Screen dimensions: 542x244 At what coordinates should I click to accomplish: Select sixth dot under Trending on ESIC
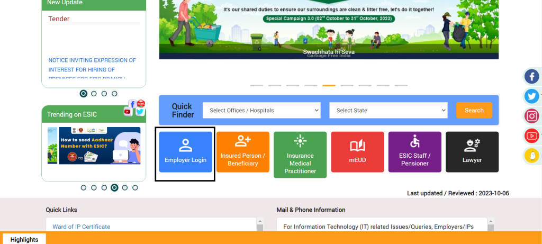coord(135,188)
